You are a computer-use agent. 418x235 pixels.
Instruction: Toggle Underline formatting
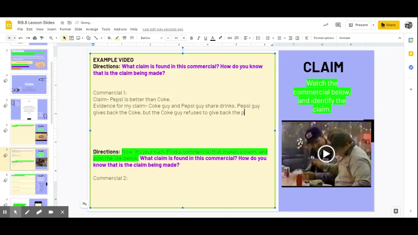pyautogui.click(x=205, y=38)
